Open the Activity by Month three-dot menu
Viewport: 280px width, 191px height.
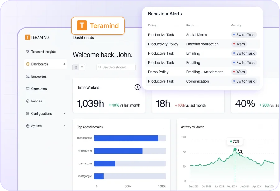pos(272,127)
